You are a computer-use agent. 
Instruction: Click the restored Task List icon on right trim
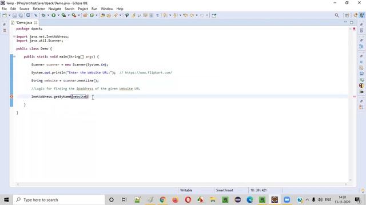click(361, 30)
